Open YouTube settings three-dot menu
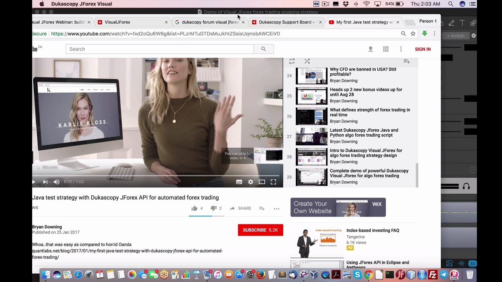The height and width of the screenshot is (282, 502). pyautogui.click(x=401, y=49)
